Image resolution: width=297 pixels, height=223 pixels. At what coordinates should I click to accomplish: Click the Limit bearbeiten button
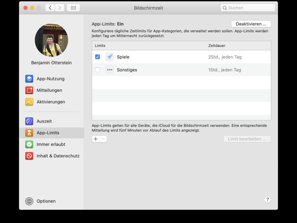click(x=247, y=139)
